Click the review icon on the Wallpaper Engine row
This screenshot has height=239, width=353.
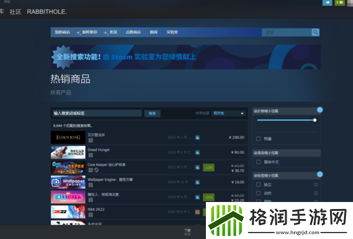(198, 182)
